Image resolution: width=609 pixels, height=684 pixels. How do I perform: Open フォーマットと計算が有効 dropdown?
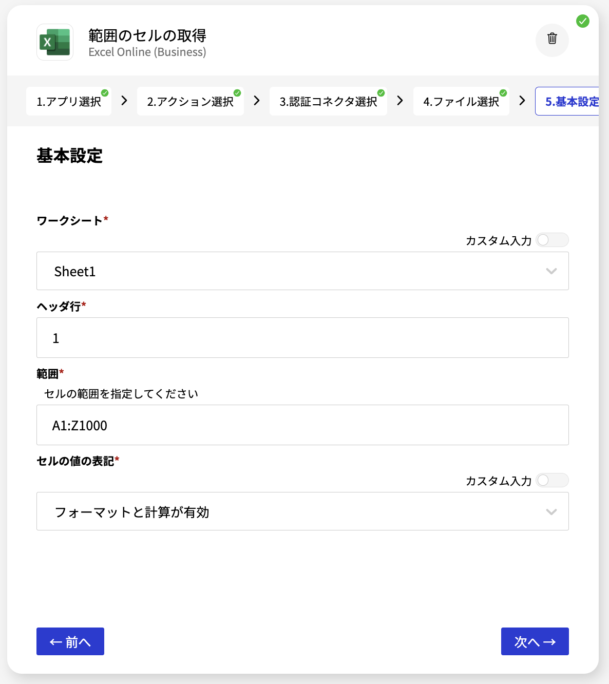click(x=302, y=511)
